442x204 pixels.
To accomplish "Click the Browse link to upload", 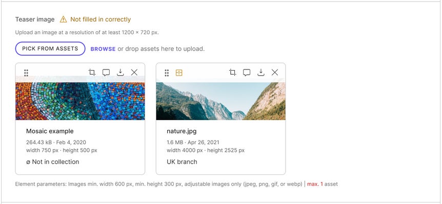I will (x=103, y=49).
